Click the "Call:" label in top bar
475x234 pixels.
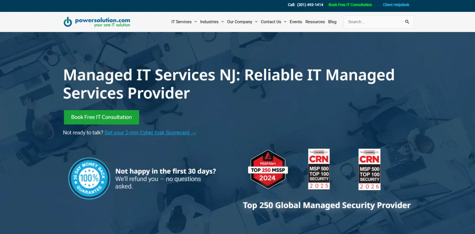291,5
